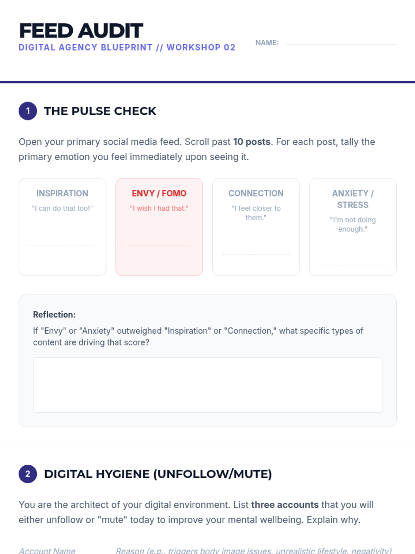This screenshot has height=554, width=415.
Task: Click the bold "10 posts" text
Action: point(251,142)
